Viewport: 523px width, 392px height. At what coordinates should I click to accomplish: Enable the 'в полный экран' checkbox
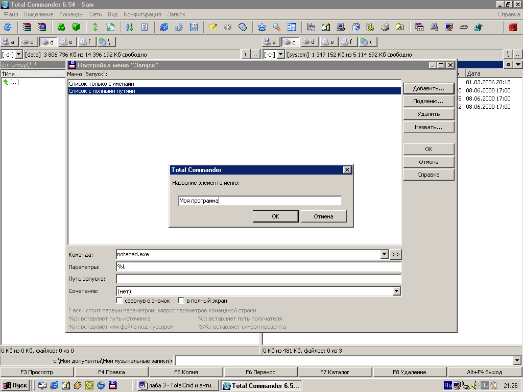[181, 301]
